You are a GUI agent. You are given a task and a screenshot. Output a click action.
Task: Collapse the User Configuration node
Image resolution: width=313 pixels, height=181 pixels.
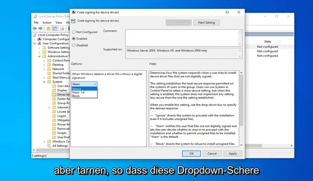click(x=34, y=43)
